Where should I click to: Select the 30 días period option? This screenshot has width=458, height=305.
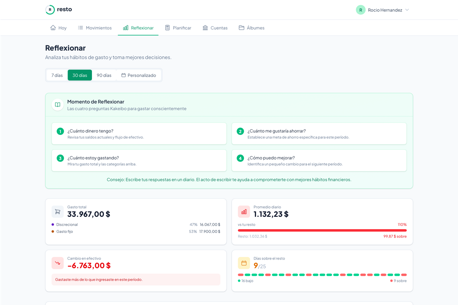coord(80,75)
